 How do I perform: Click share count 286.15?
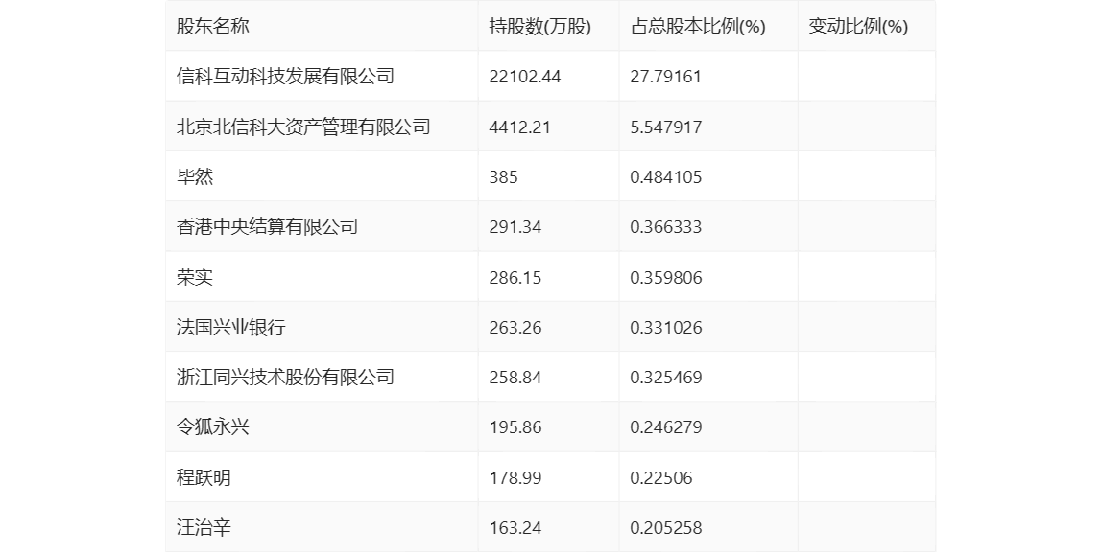[515, 278]
